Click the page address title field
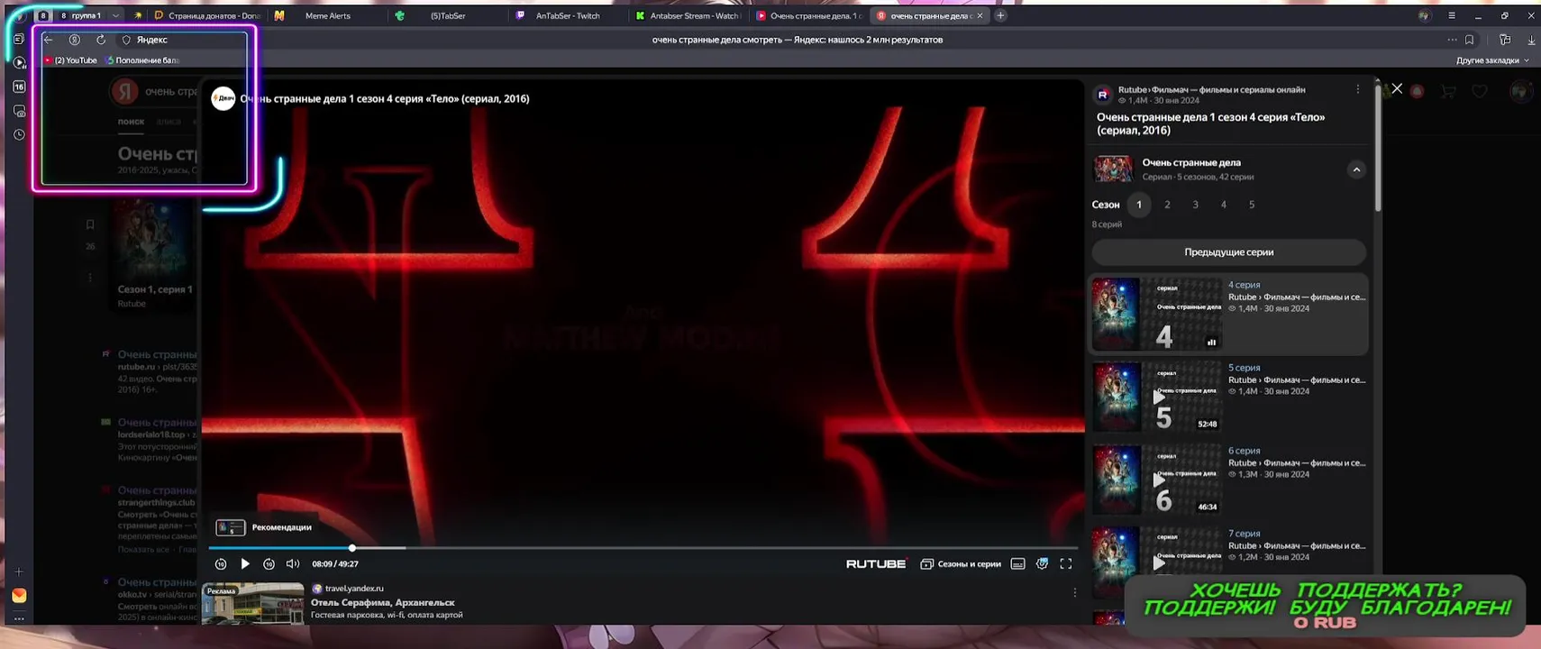The height and width of the screenshot is (649, 1541). [797, 40]
